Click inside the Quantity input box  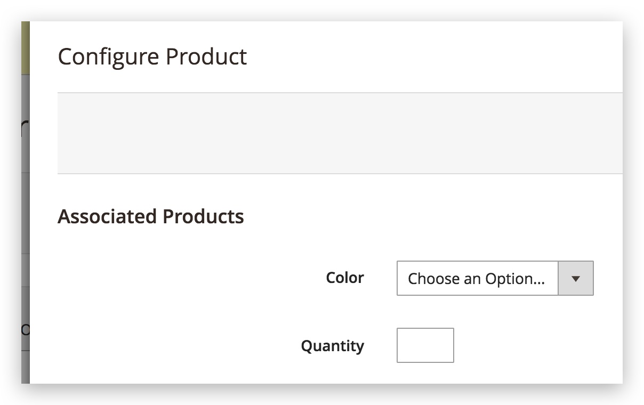tap(425, 345)
